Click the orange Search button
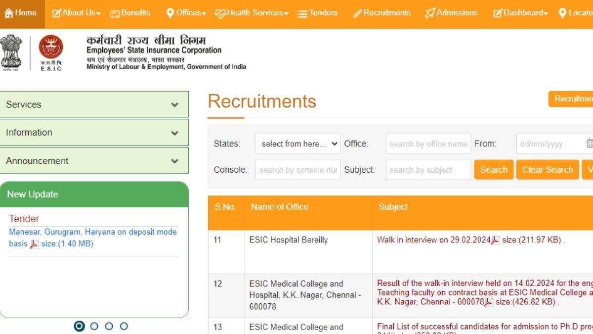Image resolution: width=593 pixels, height=334 pixels. point(494,170)
